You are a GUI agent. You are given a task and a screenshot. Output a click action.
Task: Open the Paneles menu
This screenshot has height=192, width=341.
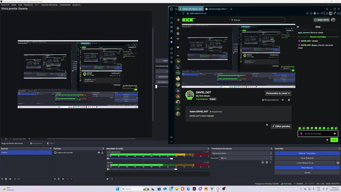point(28,5)
